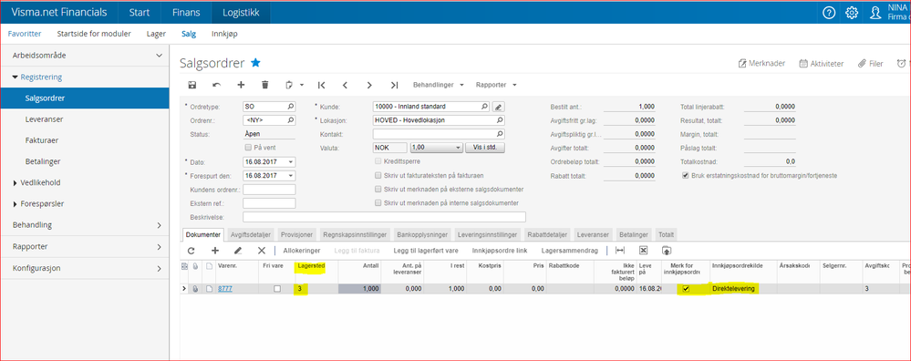Open the Behandlinger dropdown menu
911x361 pixels.
[x=438, y=85]
